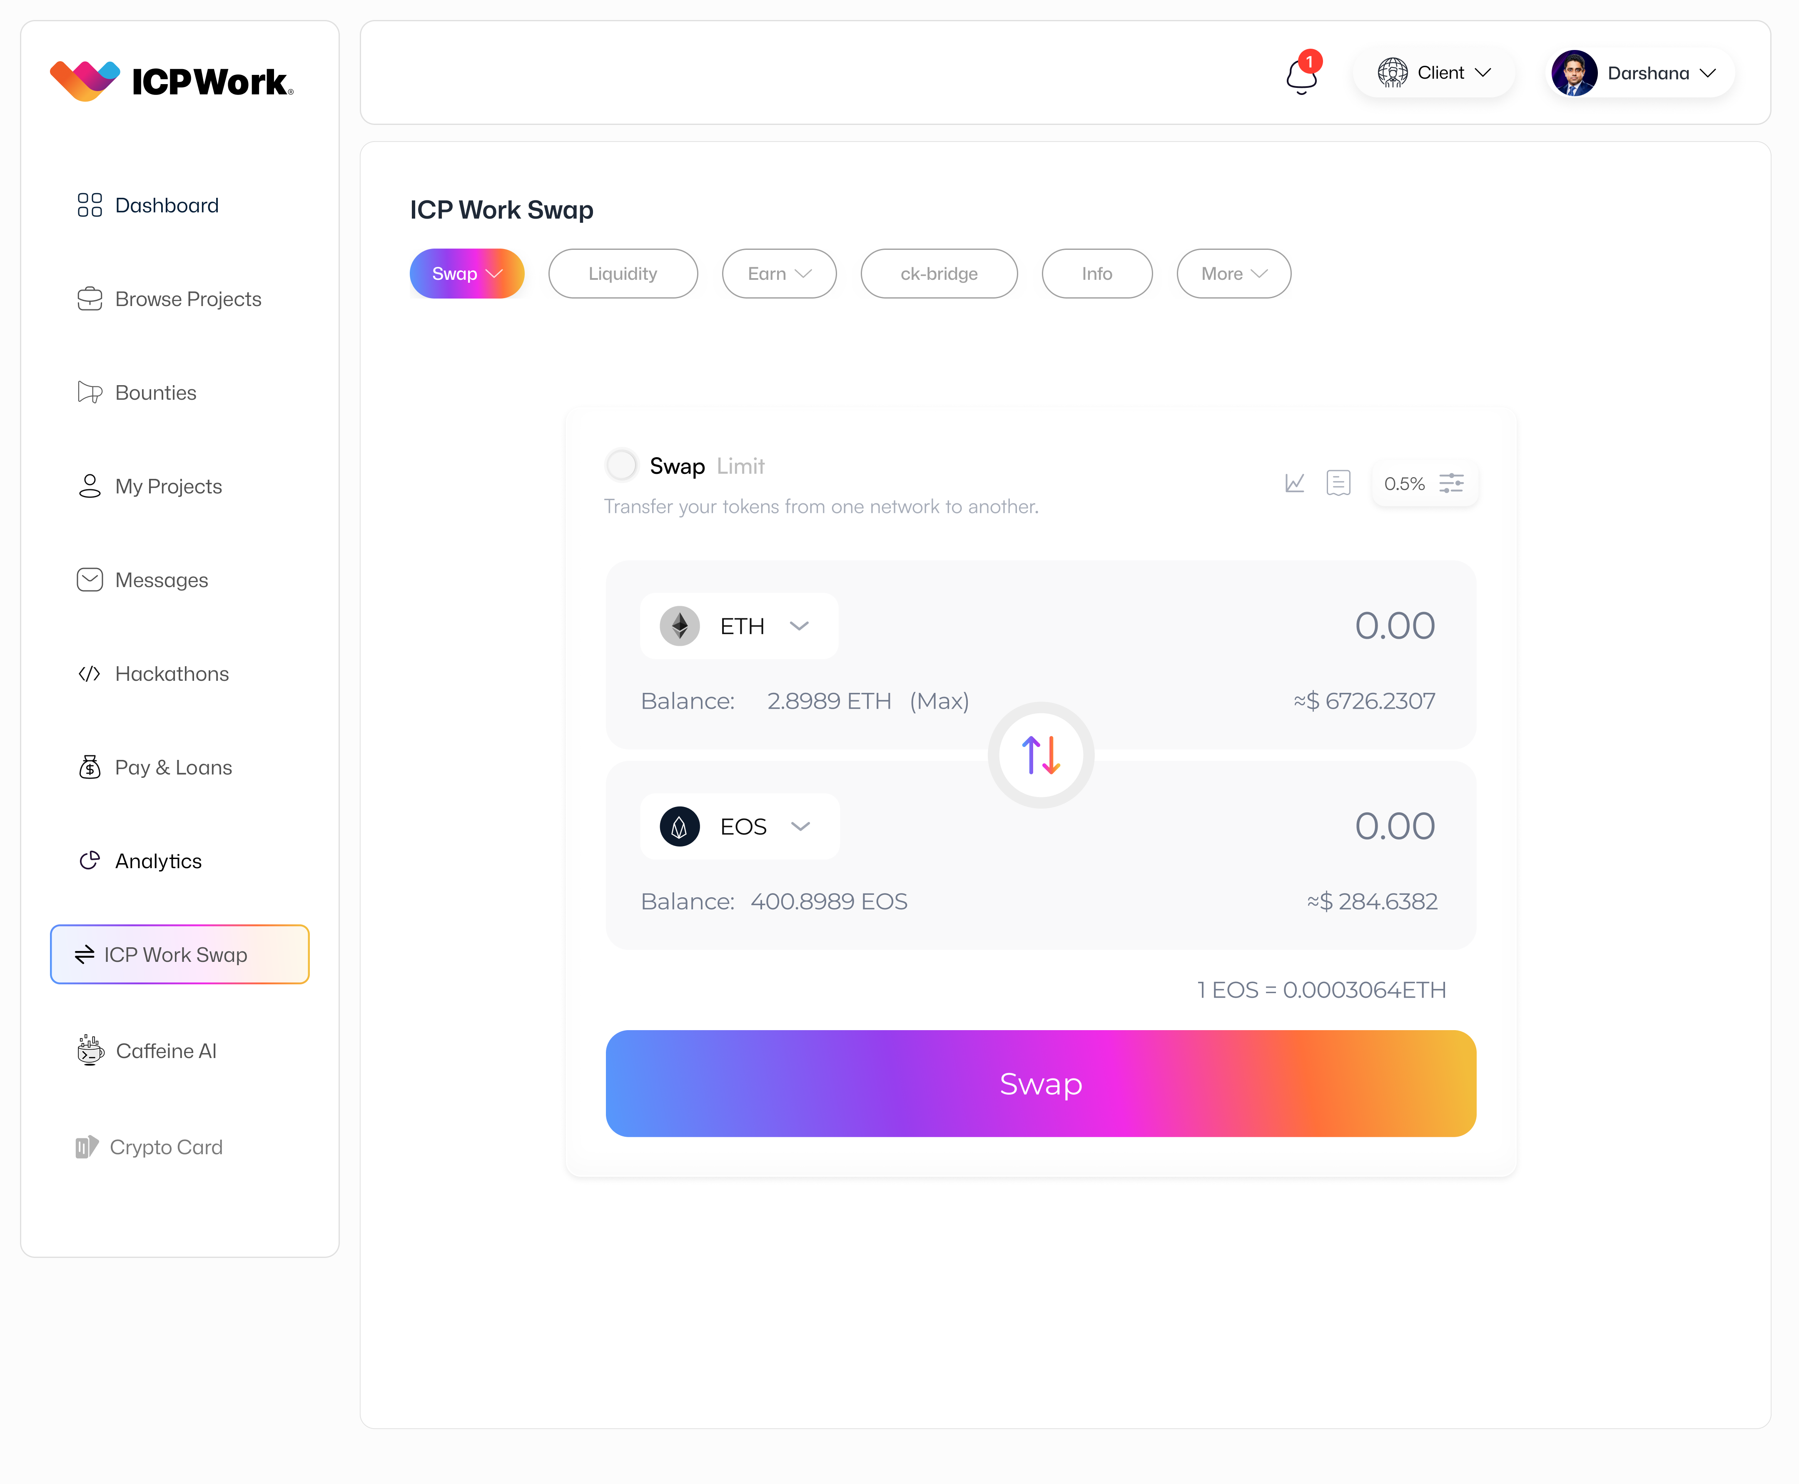Switch to the Liquidity tab

pyautogui.click(x=623, y=274)
